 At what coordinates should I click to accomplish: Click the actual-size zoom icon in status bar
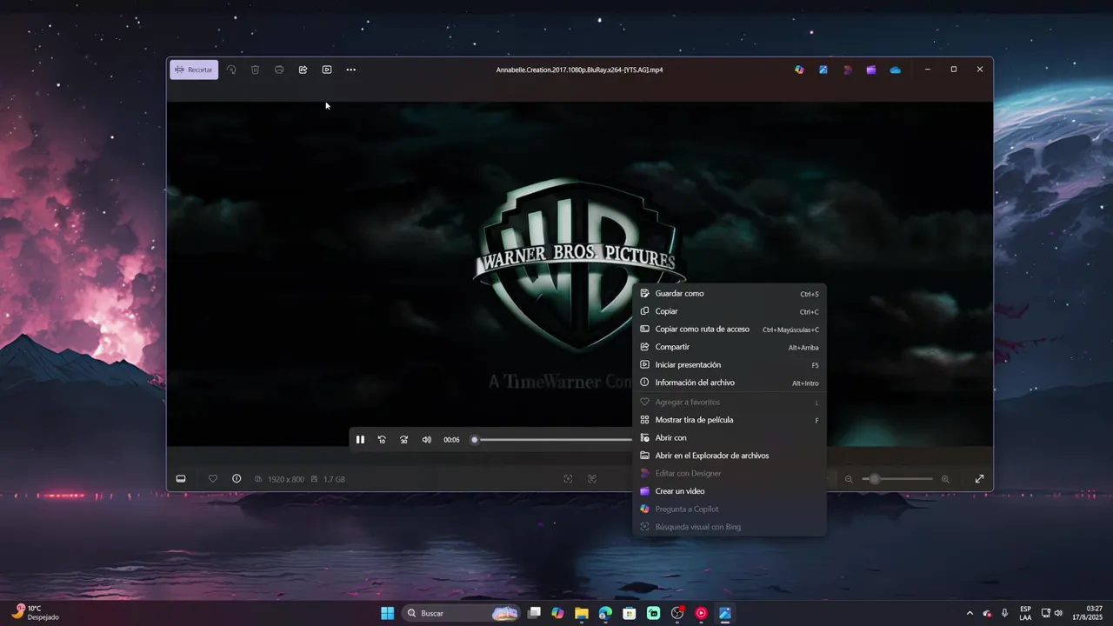click(592, 479)
